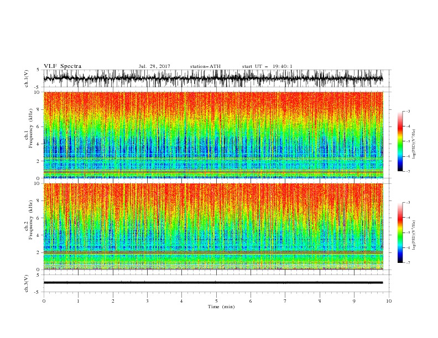Click the 'station=ATH' label

(205, 66)
